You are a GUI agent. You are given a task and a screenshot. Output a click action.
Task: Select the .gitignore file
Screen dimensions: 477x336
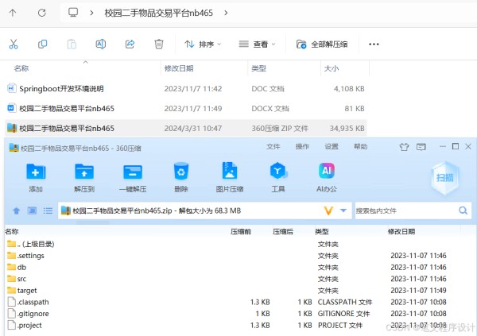[x=240, y=314]
